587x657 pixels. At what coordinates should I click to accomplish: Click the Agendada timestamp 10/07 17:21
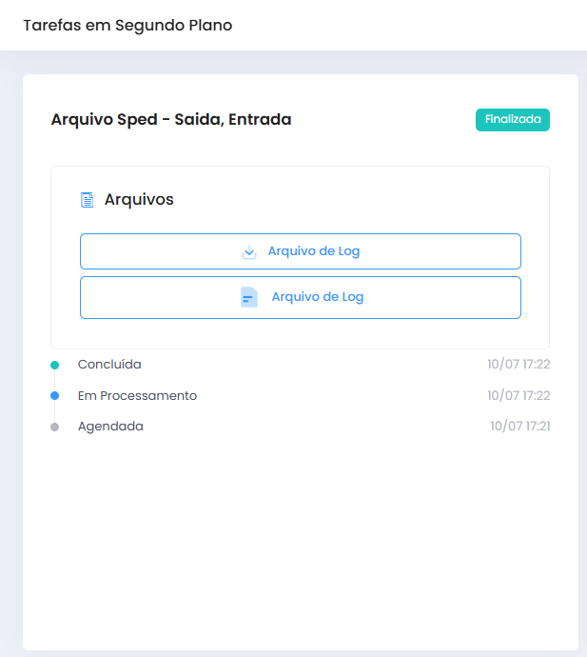click(519, 427)
